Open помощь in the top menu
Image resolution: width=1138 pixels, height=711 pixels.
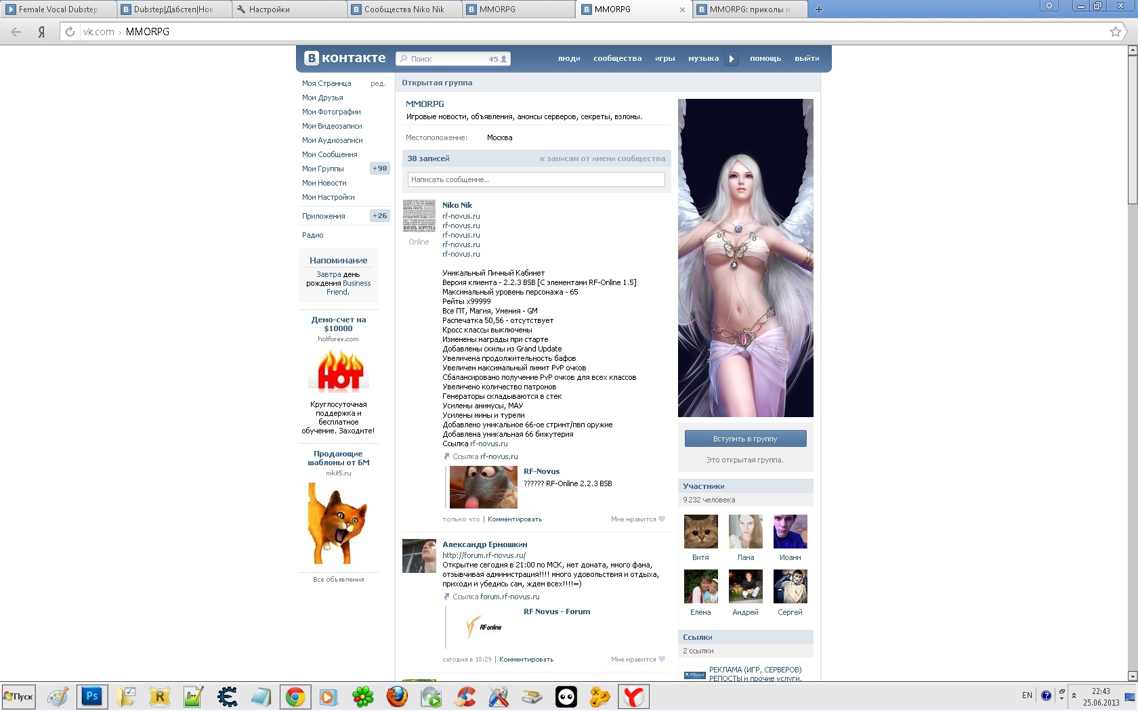(x=765, y=59)
